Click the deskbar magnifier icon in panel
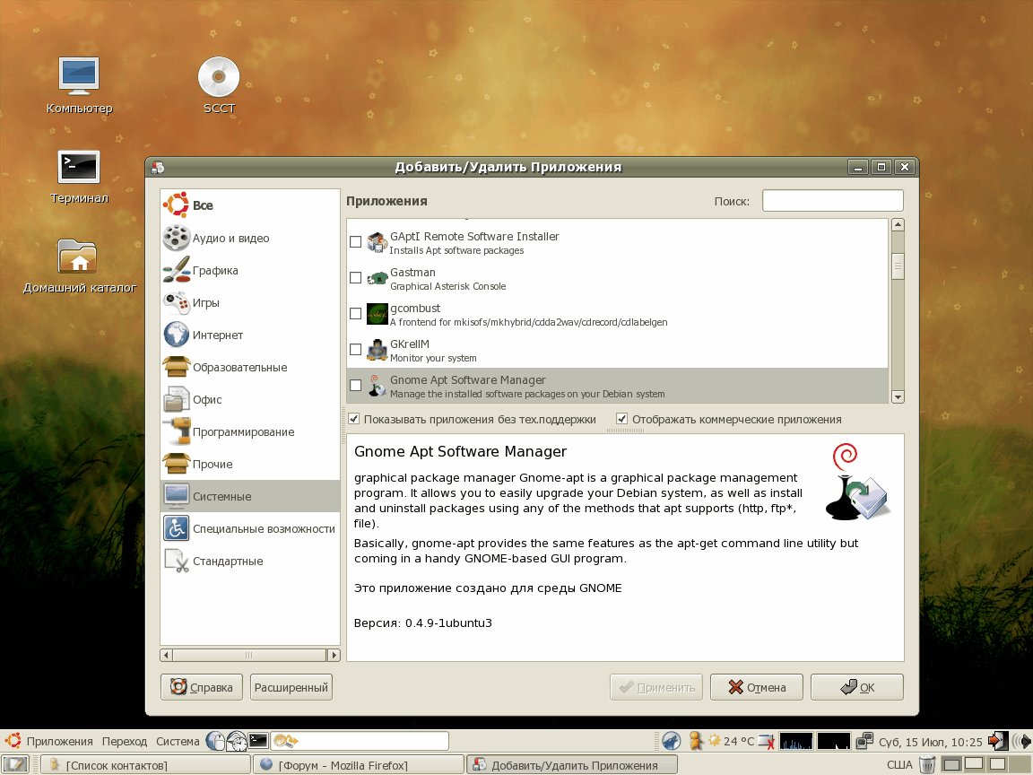Image resolution: width=1033 pixels, height=775 pixels. coord(286,741)
